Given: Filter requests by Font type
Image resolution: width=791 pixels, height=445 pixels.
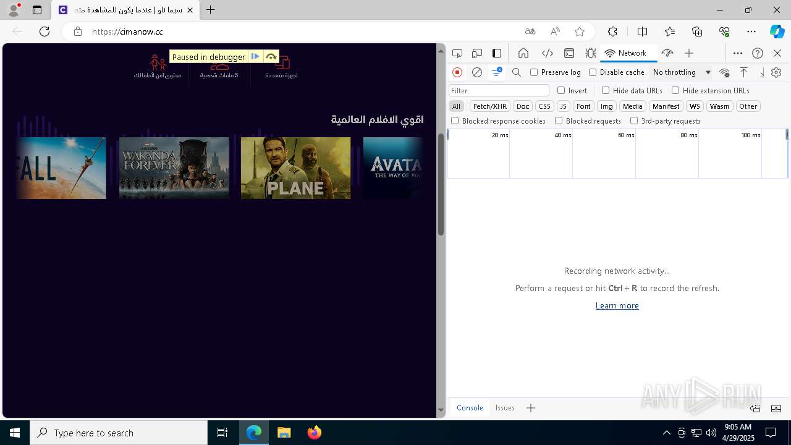Looking at the screenshot, I should (x=583, y=106).
